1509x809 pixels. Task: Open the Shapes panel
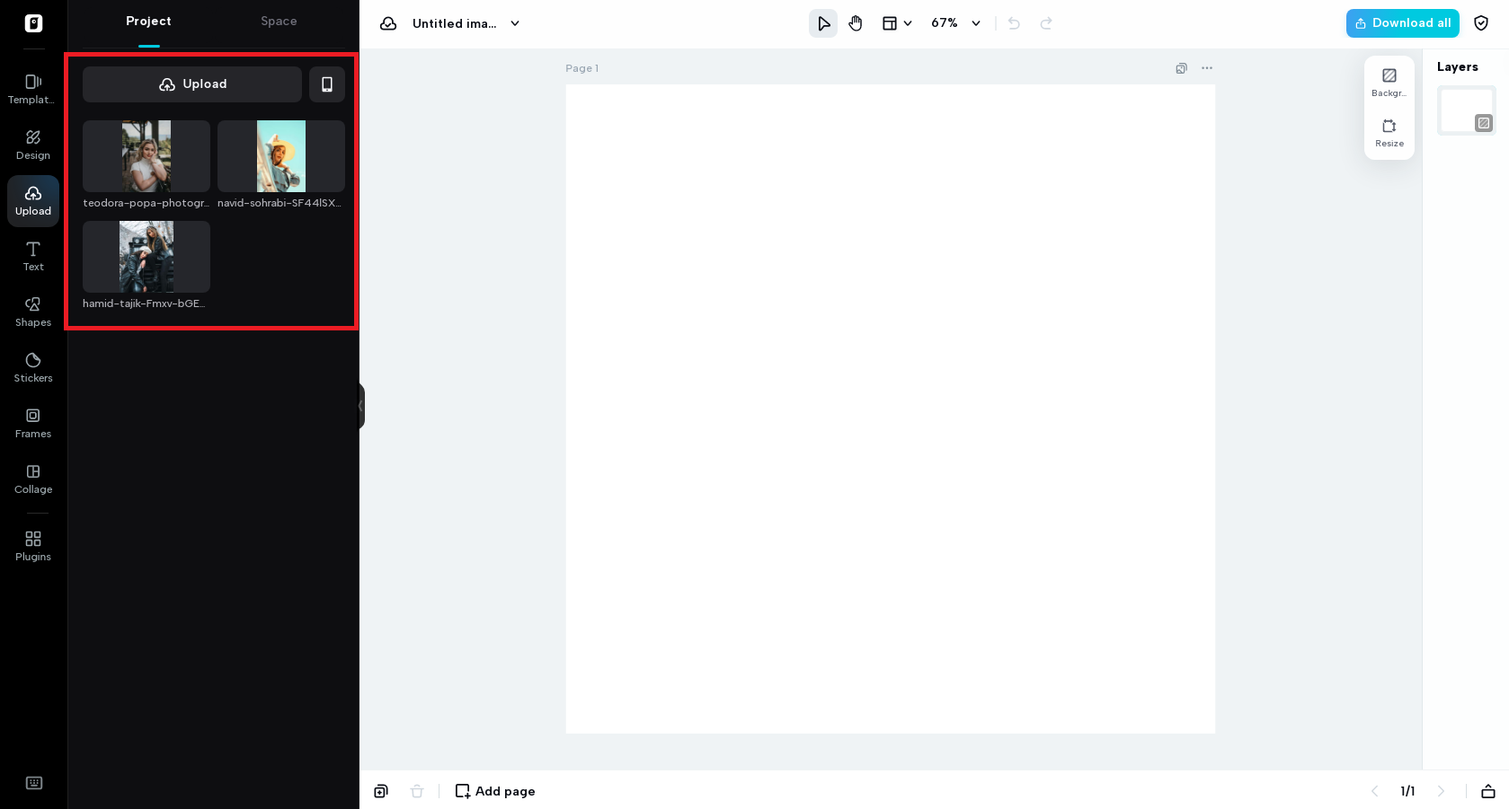click(x=33, y=312)
